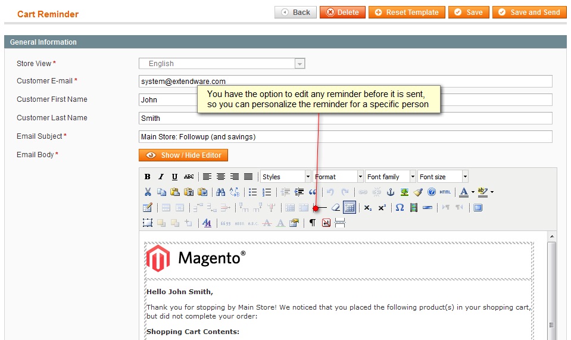Open the Edit HTML source tool
The width and height of the screenshot is (571, 340).
tap(445, 192)
